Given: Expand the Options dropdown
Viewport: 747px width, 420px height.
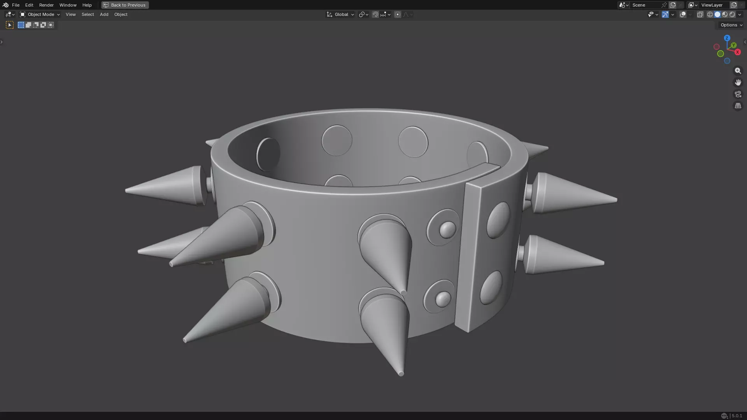Looking at the screenshot, I should point(731,25).
